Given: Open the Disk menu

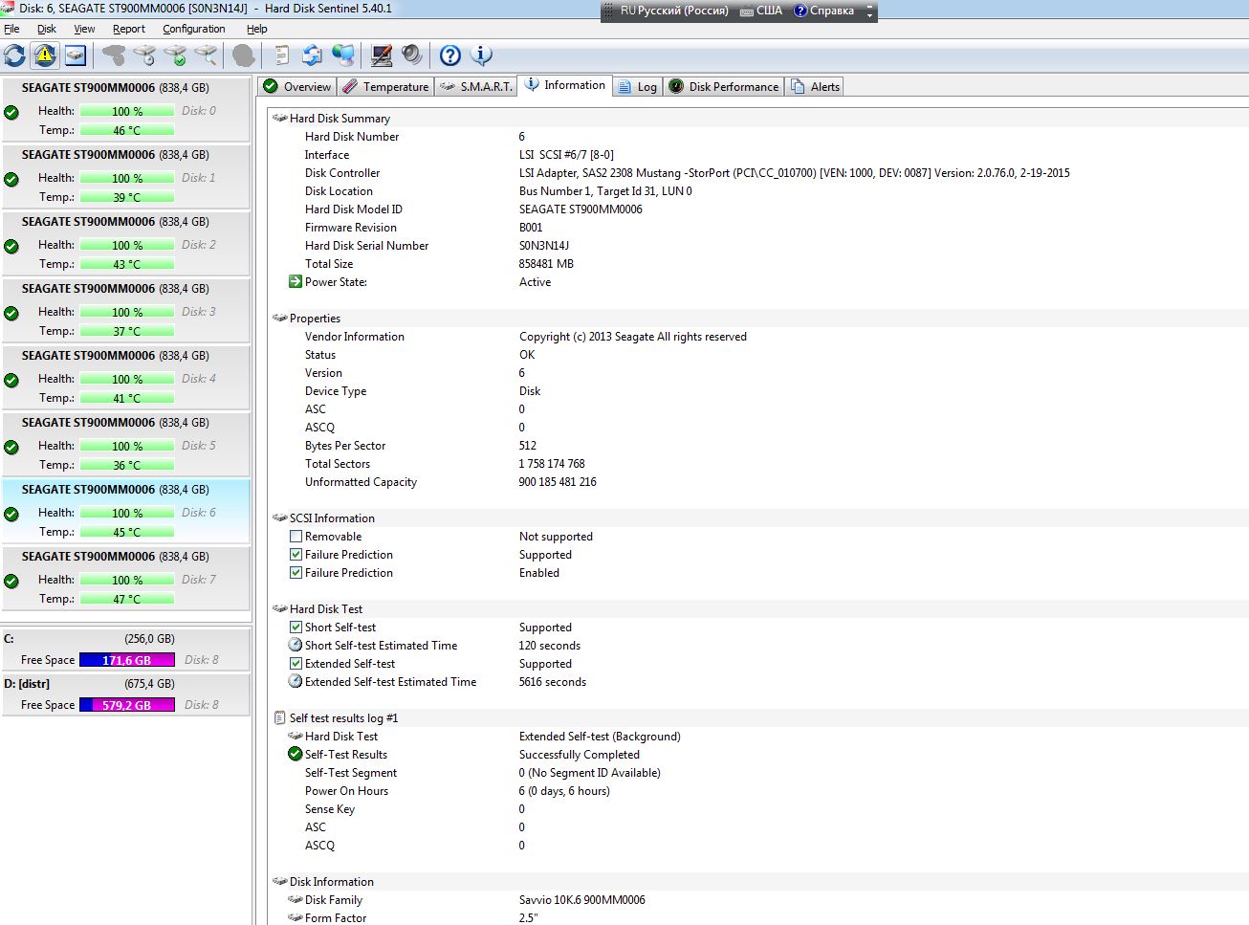Looking at the screenshot, I should 47,29.
